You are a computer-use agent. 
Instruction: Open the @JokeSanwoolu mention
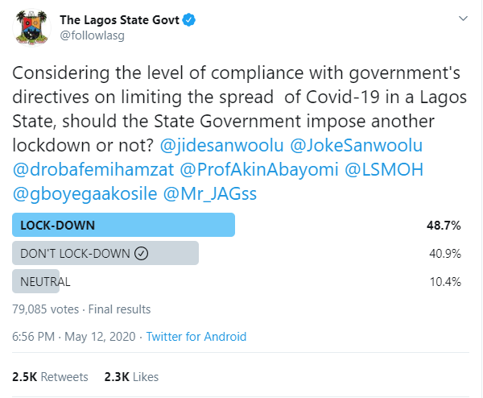(356, 145)
